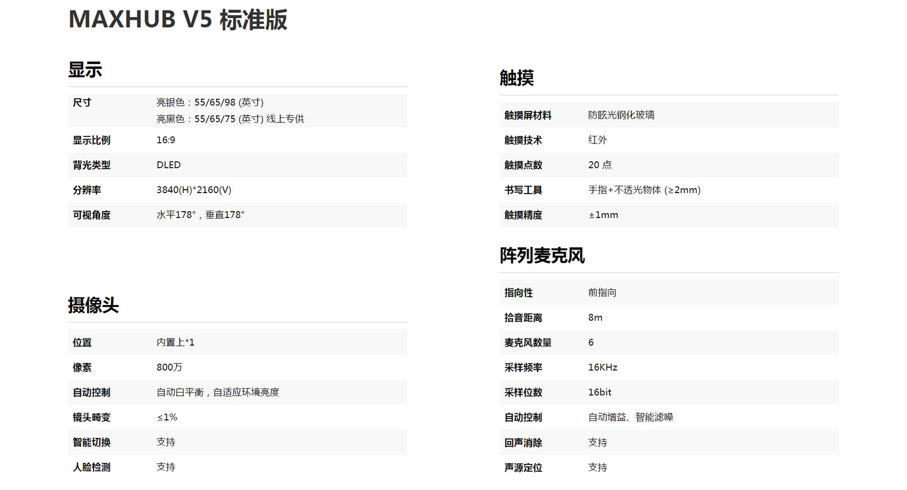This screenshot has width=907, height=490.
Task: Click the 回声消除 label
Action: coord(523,442)
